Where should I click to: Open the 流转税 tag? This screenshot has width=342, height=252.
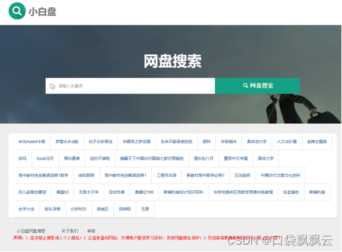(125, 209)
